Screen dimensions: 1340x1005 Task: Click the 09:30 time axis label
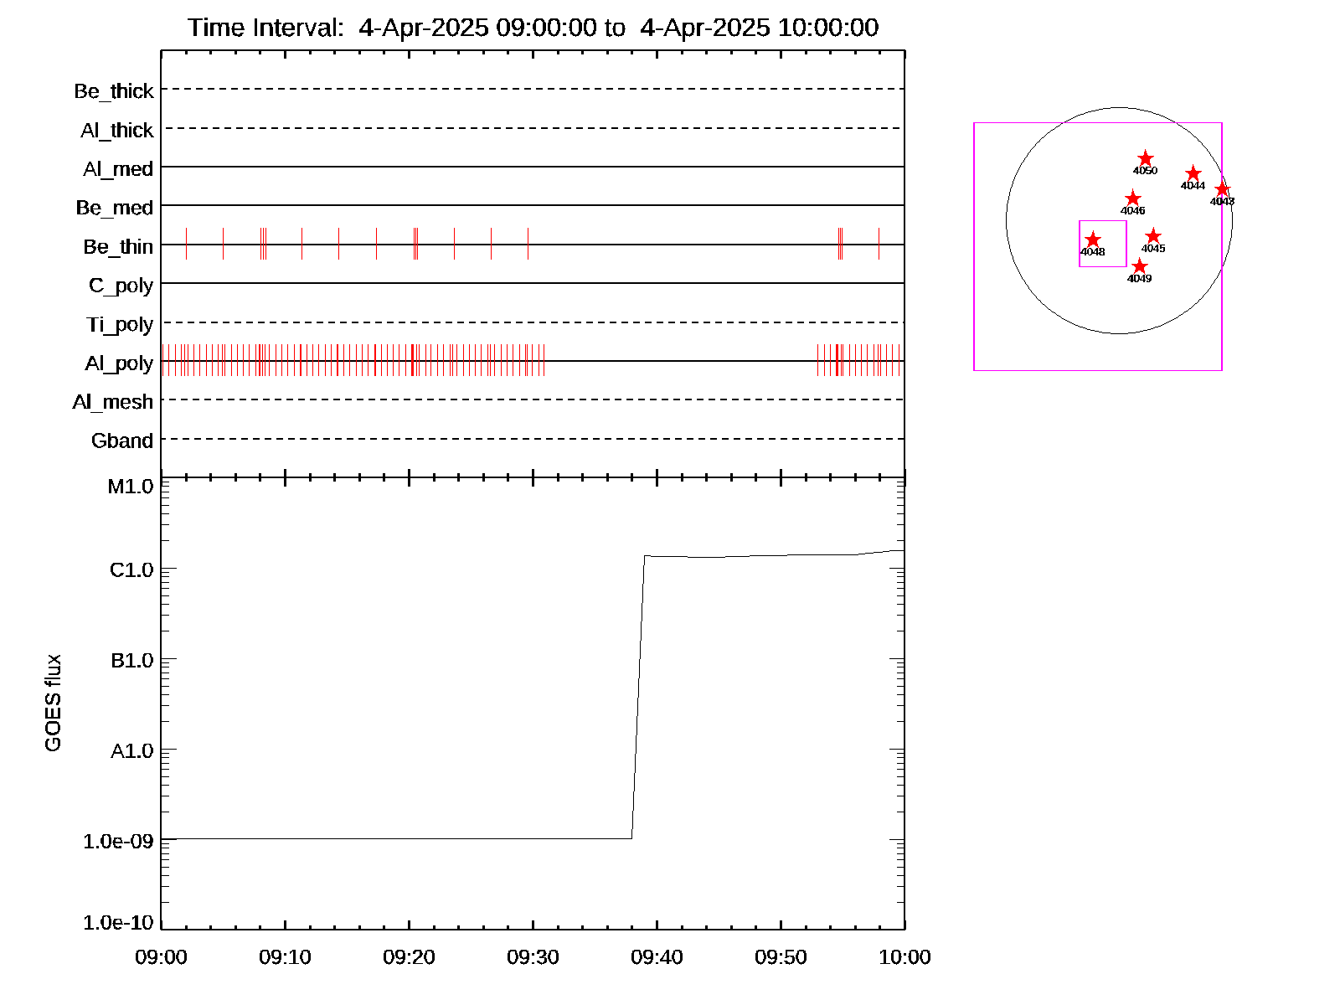tap(533, 957)
